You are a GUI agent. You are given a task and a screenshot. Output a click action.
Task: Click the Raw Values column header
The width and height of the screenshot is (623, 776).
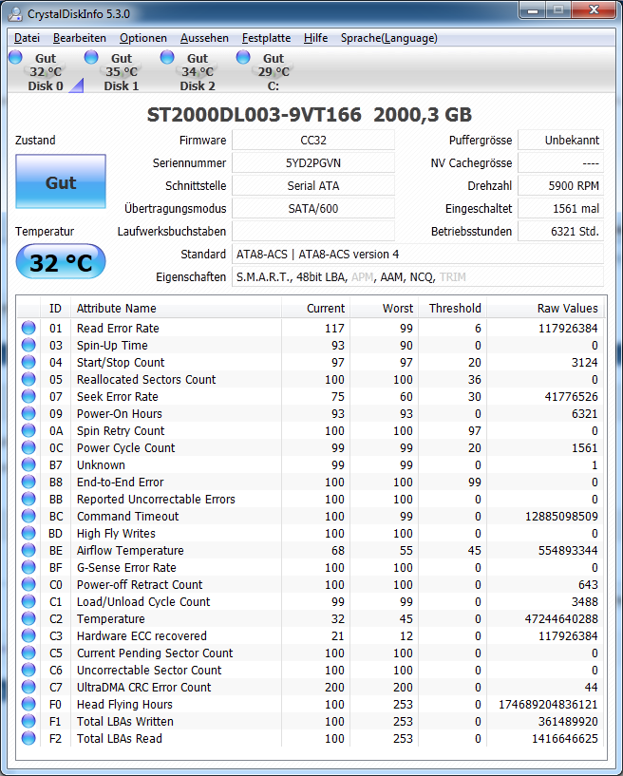tap(545, 309)
